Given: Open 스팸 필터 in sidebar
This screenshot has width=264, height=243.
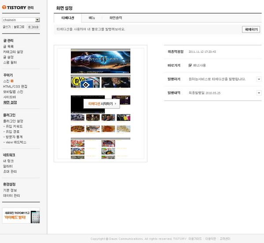Looking at the screenshot, I should tap(10, 63).
